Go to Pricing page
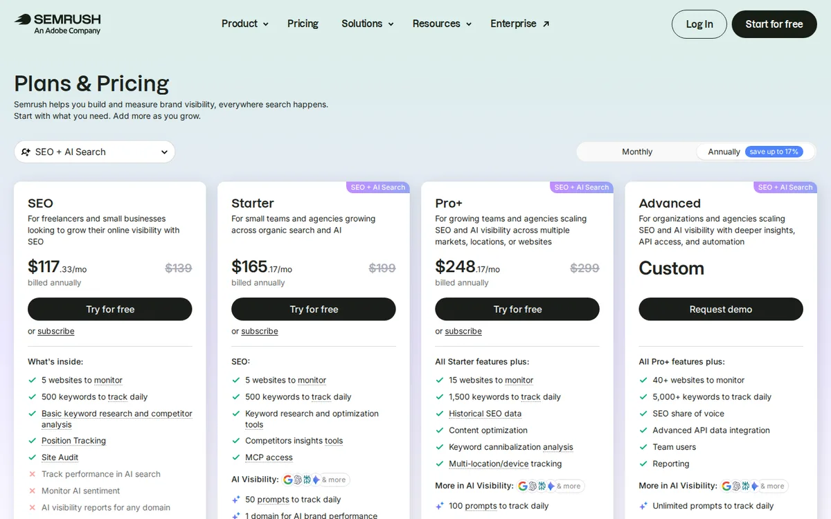The width and height of the screenshot is (831, 519). [x=303, y=24]
